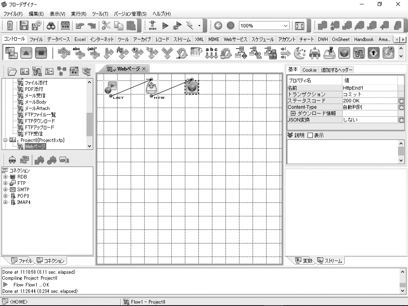The height and width of the screenshot is (306, 408).
Task: Expand the IMAP4 connection node
Action: [5, 202]
